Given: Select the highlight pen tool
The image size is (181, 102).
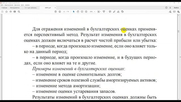Looking at the screenshot, I should point(114,12).
